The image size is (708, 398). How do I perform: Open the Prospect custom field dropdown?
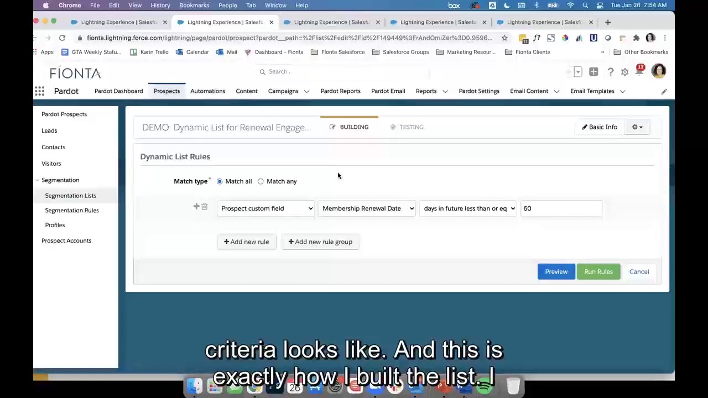(266, 208)
